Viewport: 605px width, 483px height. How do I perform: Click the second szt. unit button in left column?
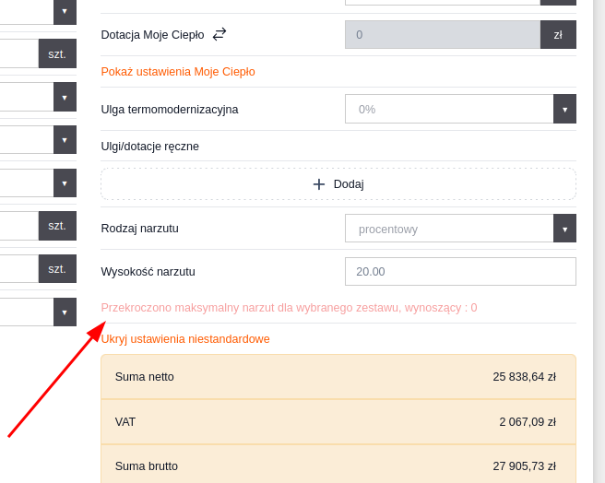(57, 226)
